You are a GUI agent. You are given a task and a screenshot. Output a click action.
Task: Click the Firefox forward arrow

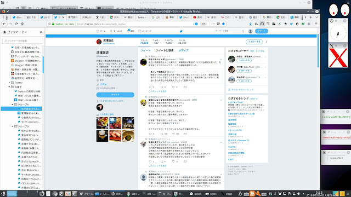click(10, 24)
